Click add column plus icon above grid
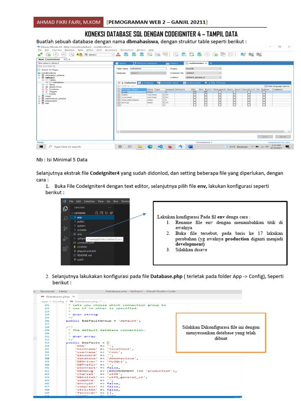Viewport: 301px width, 401px height. [x=119, y=86]
